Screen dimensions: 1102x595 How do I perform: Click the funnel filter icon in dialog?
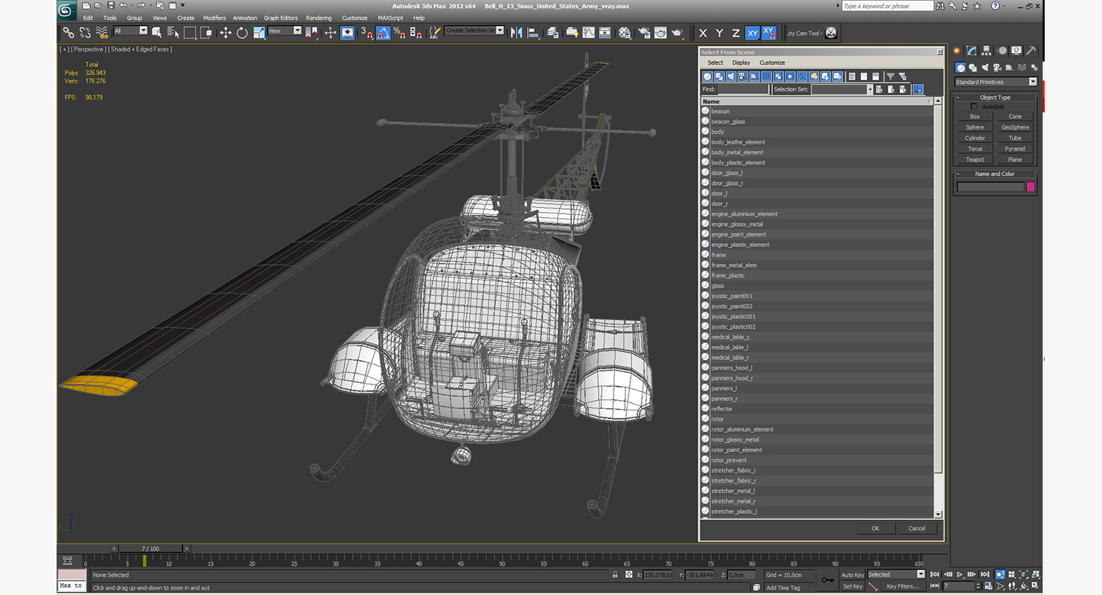(891, 76)
